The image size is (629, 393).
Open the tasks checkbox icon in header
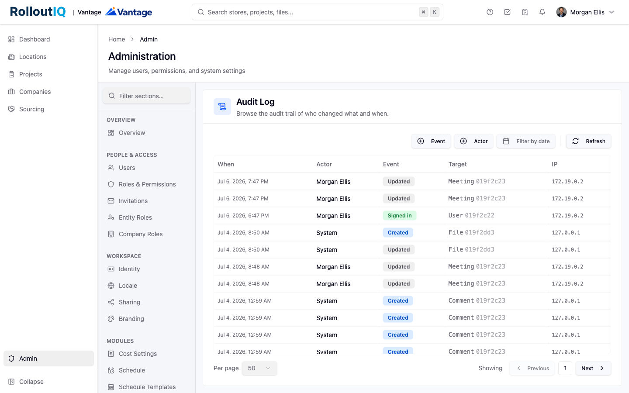507,12
